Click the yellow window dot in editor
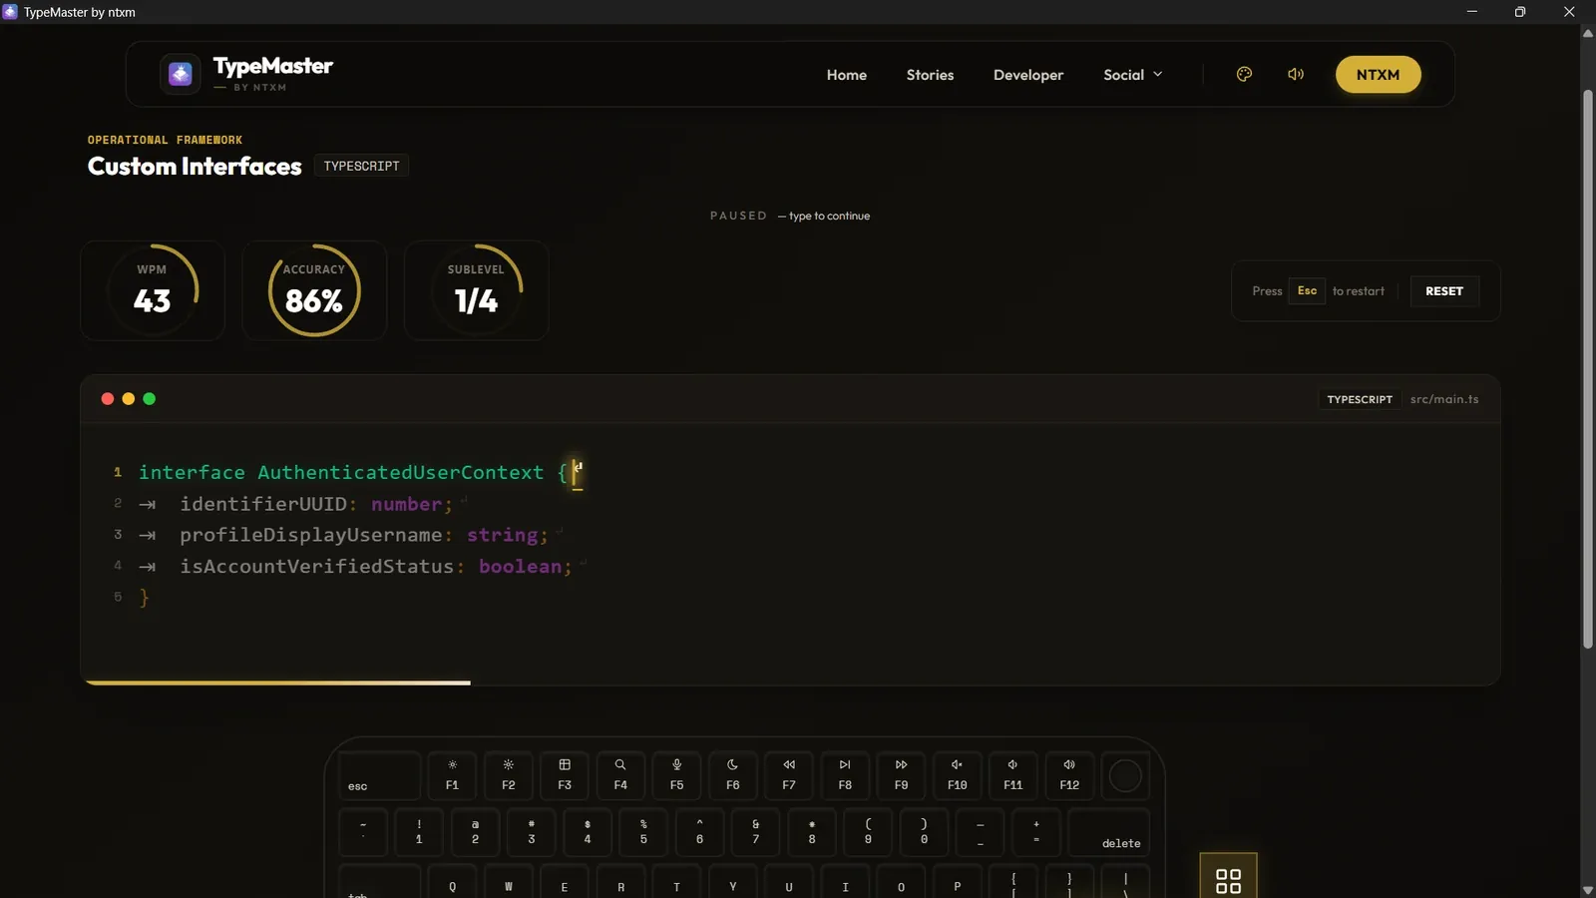1596x898 pixels. pyautogui.click(x=129, y=399)
